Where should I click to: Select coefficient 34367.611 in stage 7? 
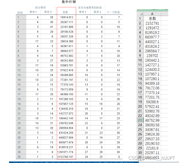tap(67, 46)
